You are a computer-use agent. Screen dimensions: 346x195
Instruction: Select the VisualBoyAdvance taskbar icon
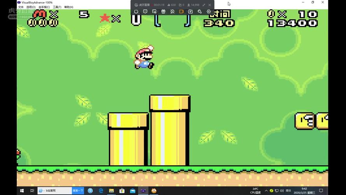pos(143,191)
